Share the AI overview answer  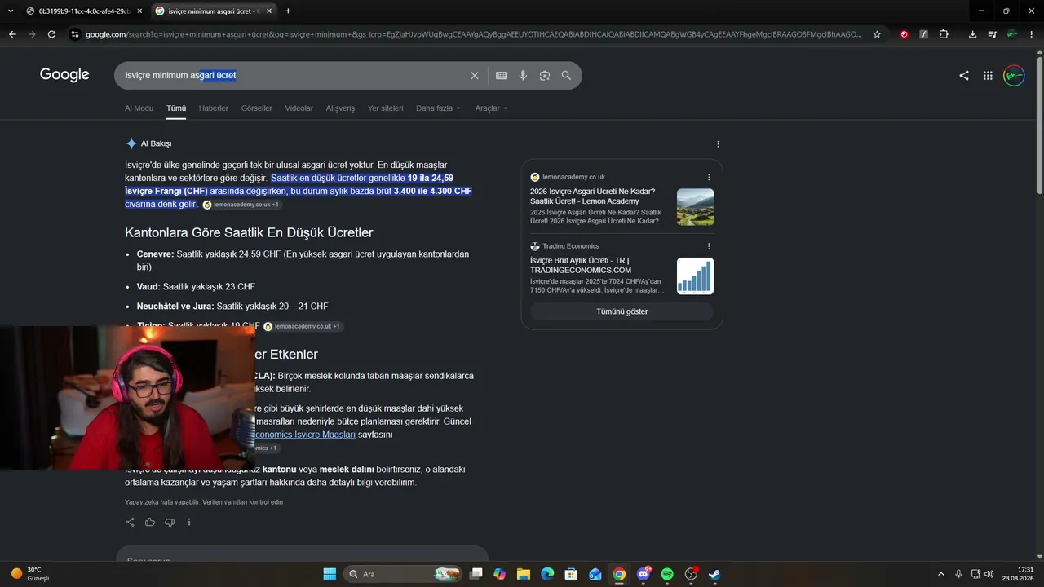(130, 523)
